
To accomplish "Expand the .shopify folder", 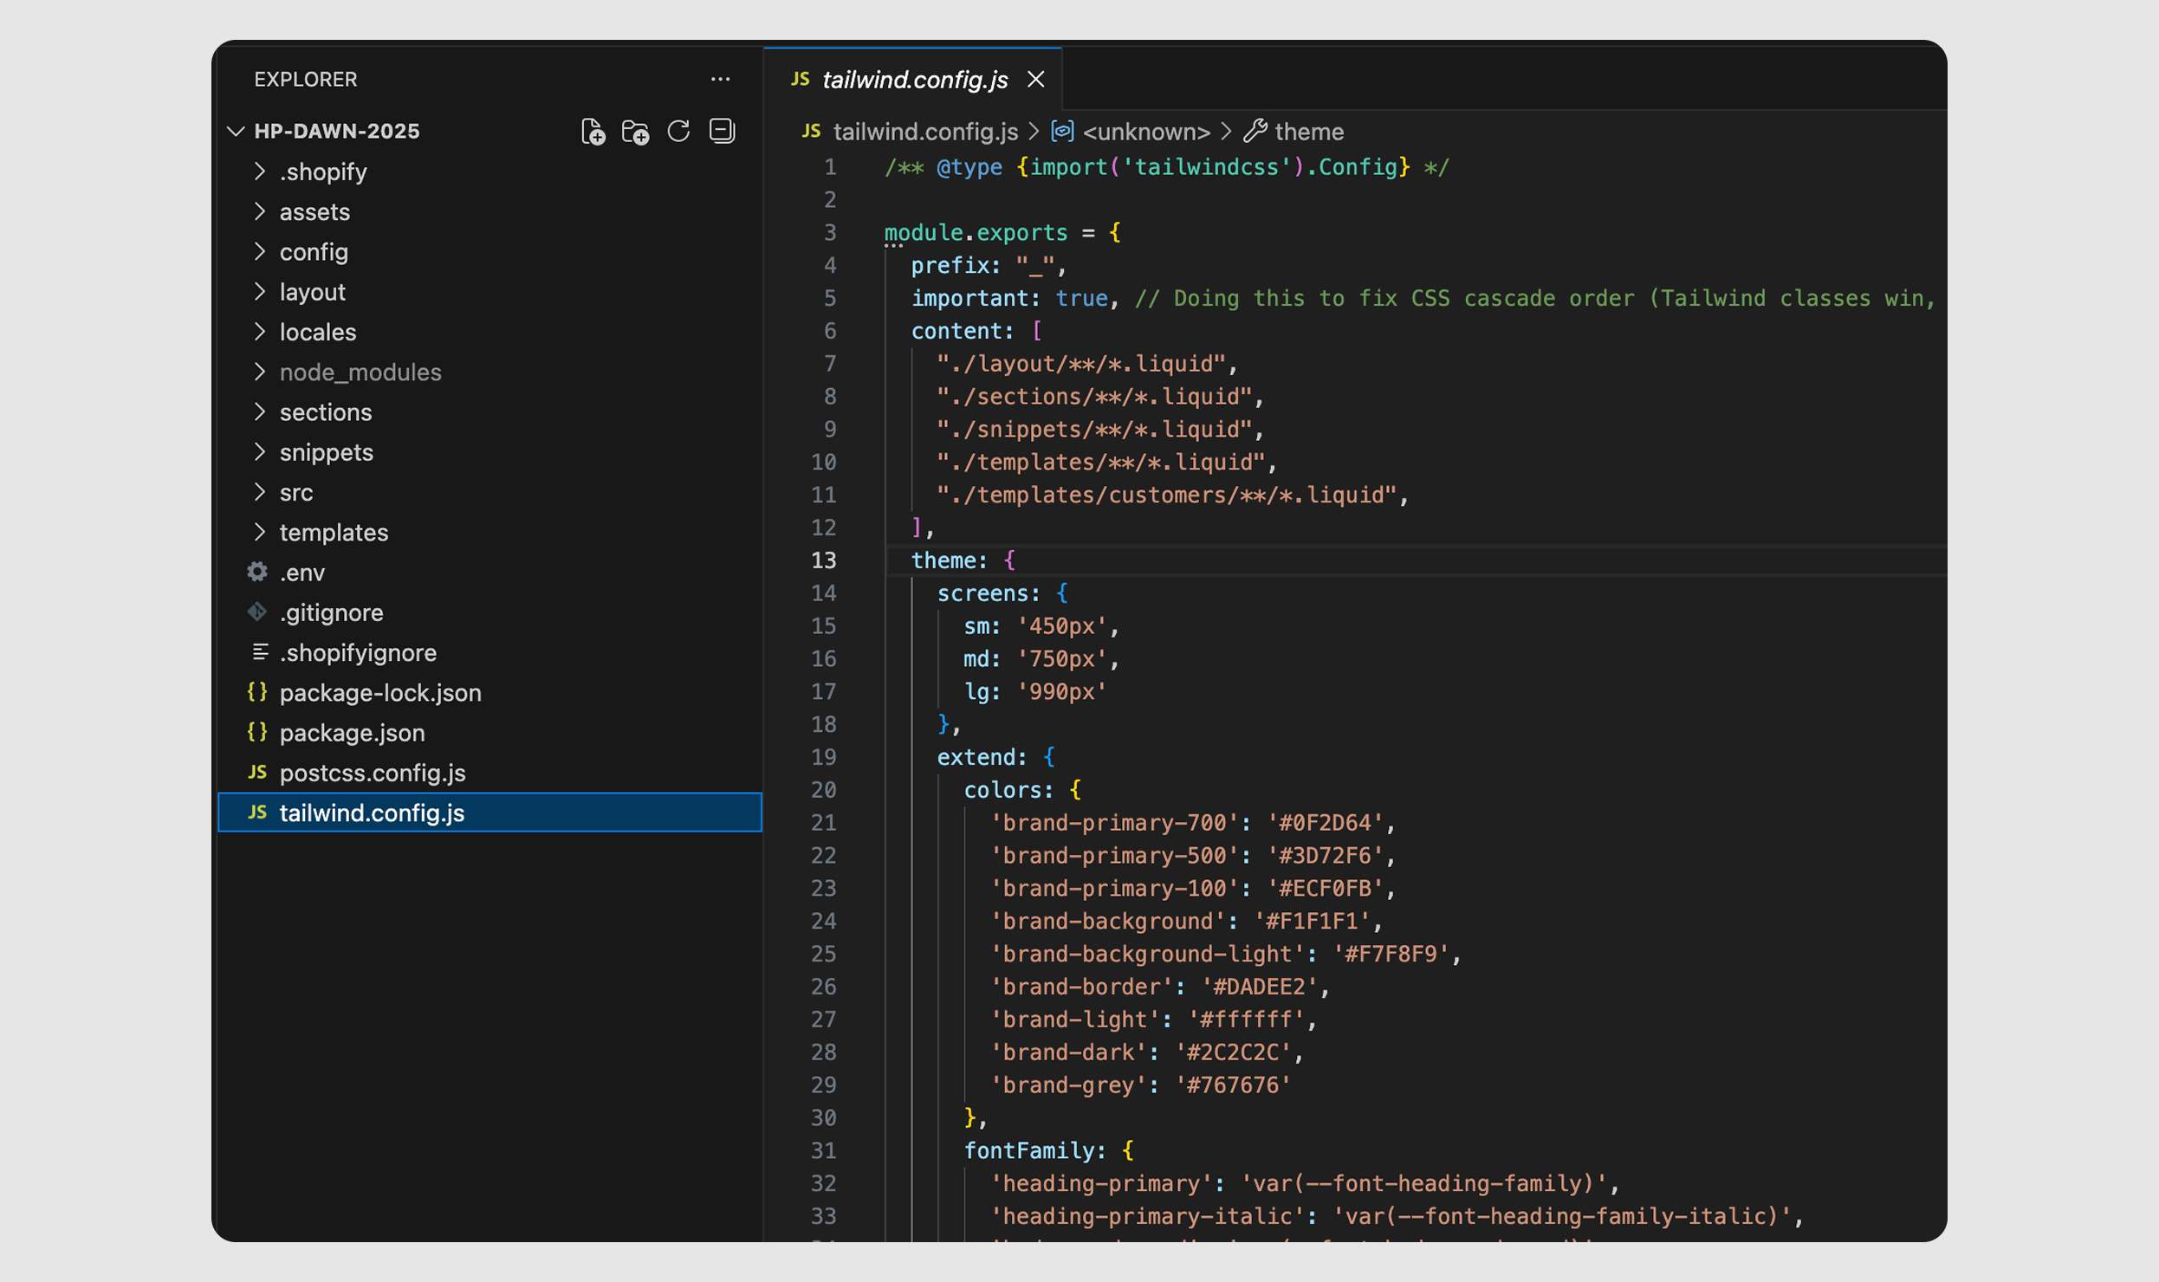I will coord(322,172).
